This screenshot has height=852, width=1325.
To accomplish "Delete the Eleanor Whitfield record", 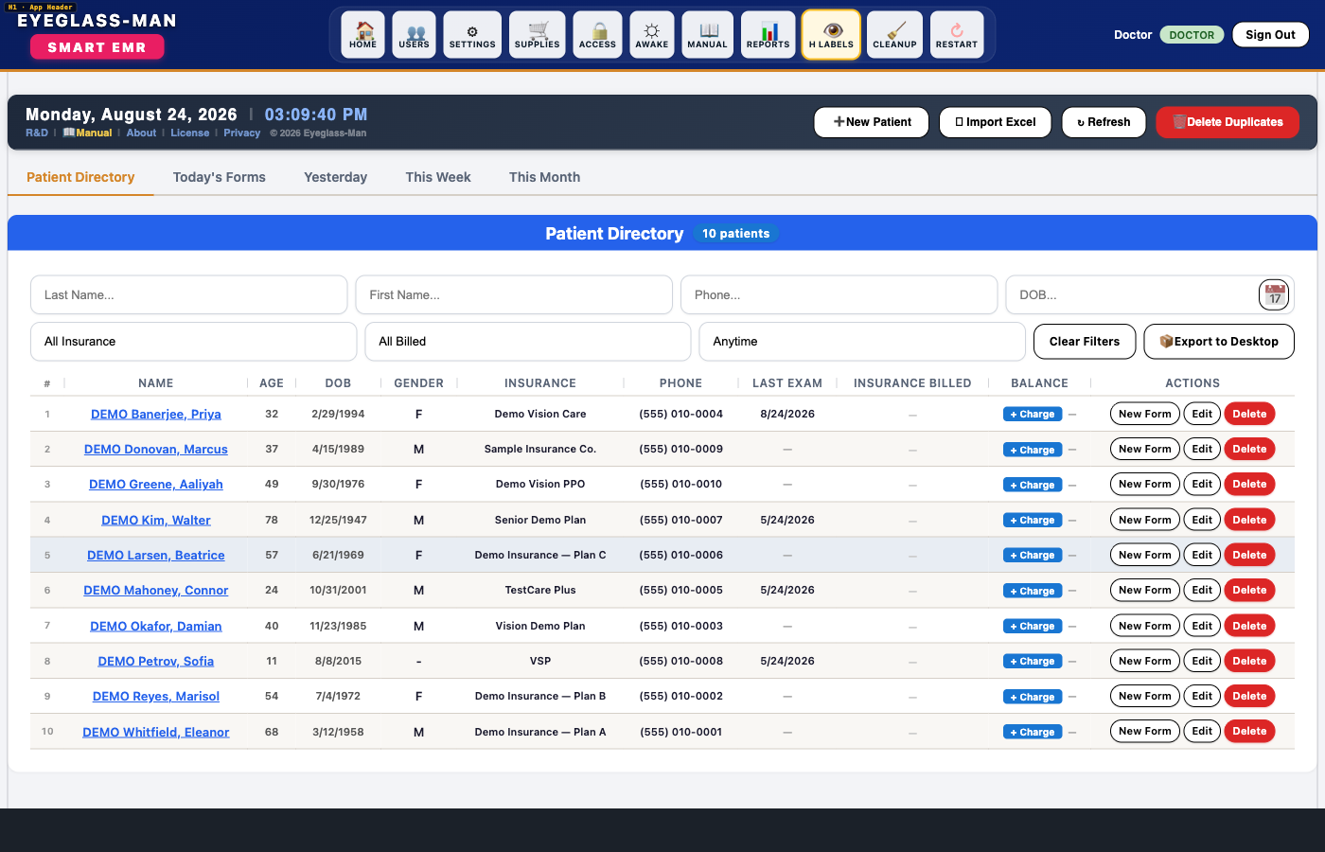I will coord(1249,731).
